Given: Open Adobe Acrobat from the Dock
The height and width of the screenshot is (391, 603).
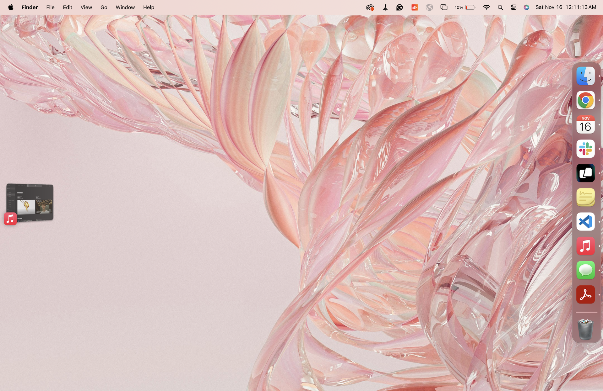Looking at the screenshot, I should [585, 294].
